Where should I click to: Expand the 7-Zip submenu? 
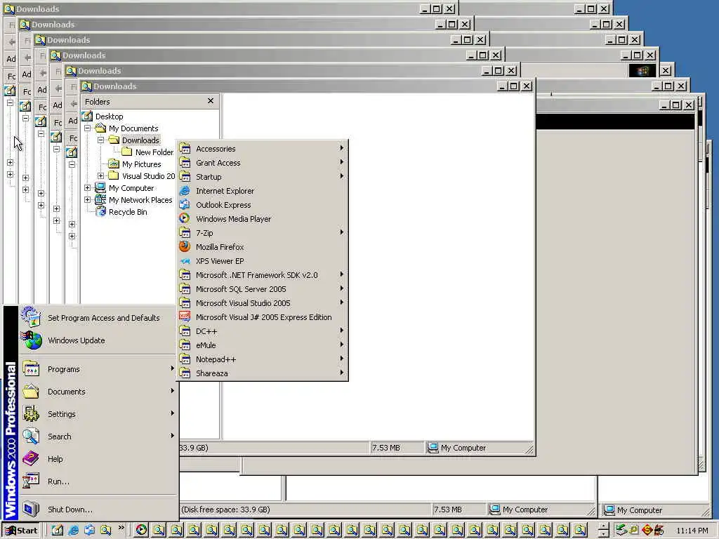(x=263, y=233)
